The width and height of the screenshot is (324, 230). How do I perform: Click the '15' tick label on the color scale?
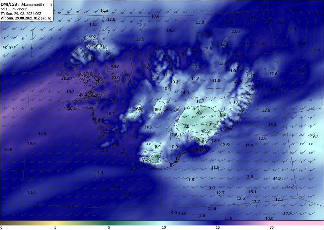218,227
